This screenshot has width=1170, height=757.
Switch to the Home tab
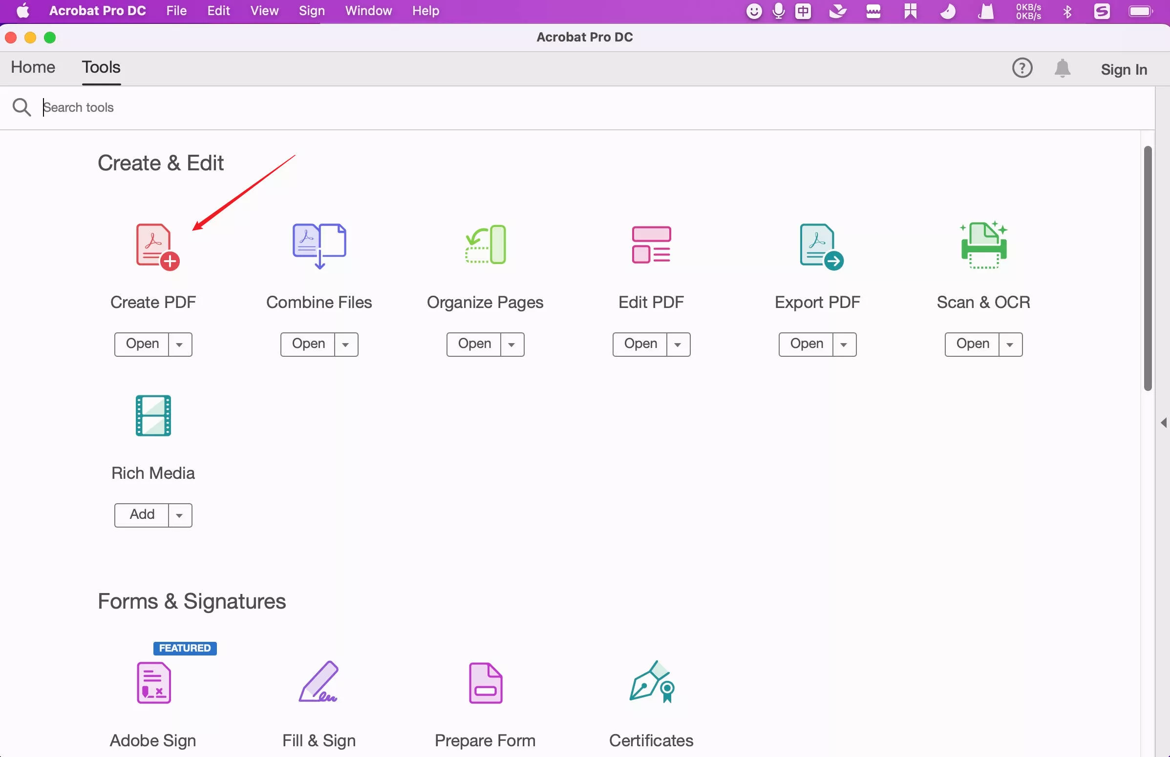[x=33, y=67]
